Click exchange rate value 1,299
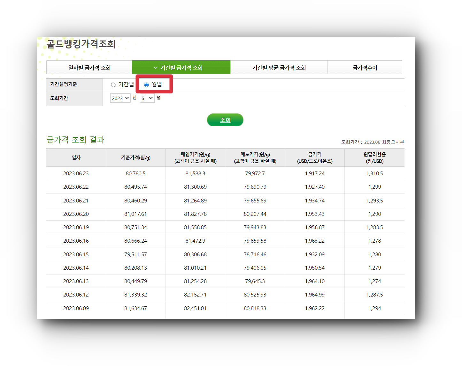This screenshot has height=366, width=462. pos(374,187)
